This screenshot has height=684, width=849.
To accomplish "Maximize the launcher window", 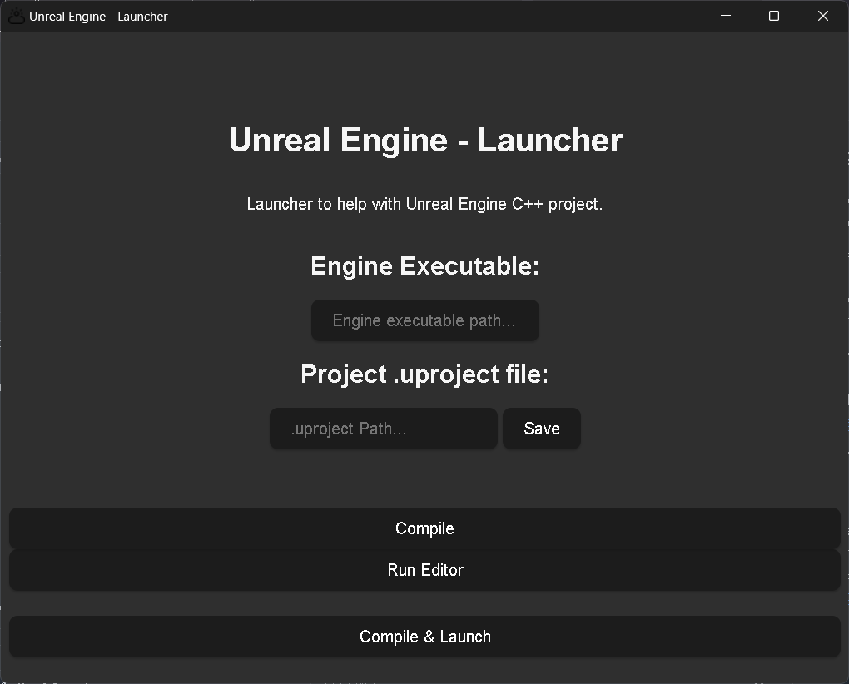I will click(774, 17).
